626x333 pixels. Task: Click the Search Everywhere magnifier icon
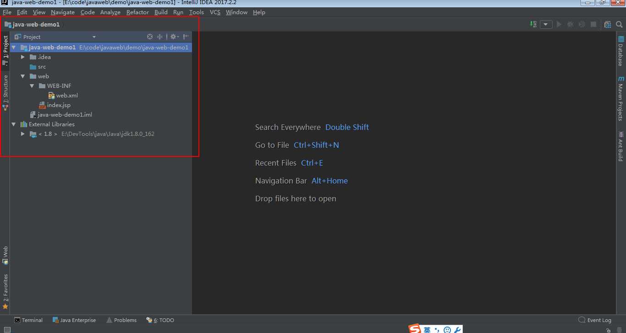[619, 24]
